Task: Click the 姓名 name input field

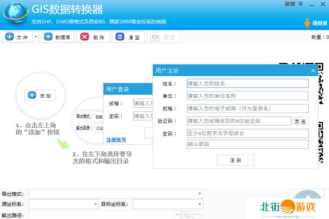Action: (247, 83)
